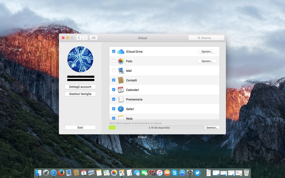This screenshot has width=285, height=178.
Task: Open Opzioni for iCloud Drive
Action: point(207,52)
